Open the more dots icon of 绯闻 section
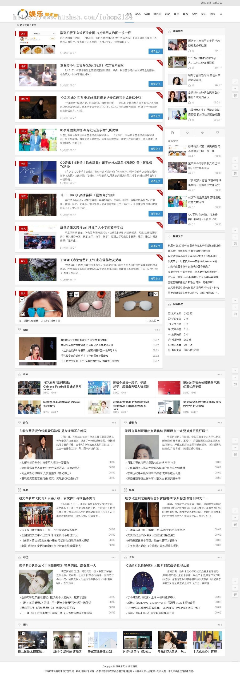The height and width of the screenshot is (677, 240). click(x=114, y=423)
